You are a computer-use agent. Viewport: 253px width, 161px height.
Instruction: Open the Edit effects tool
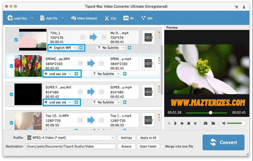147,18
